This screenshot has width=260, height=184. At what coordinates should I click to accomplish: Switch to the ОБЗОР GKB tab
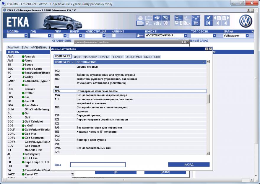coord(152,57)
